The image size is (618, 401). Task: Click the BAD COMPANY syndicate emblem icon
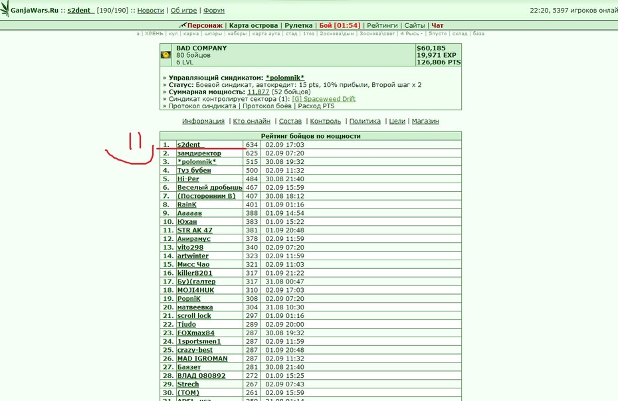(165, 54)
